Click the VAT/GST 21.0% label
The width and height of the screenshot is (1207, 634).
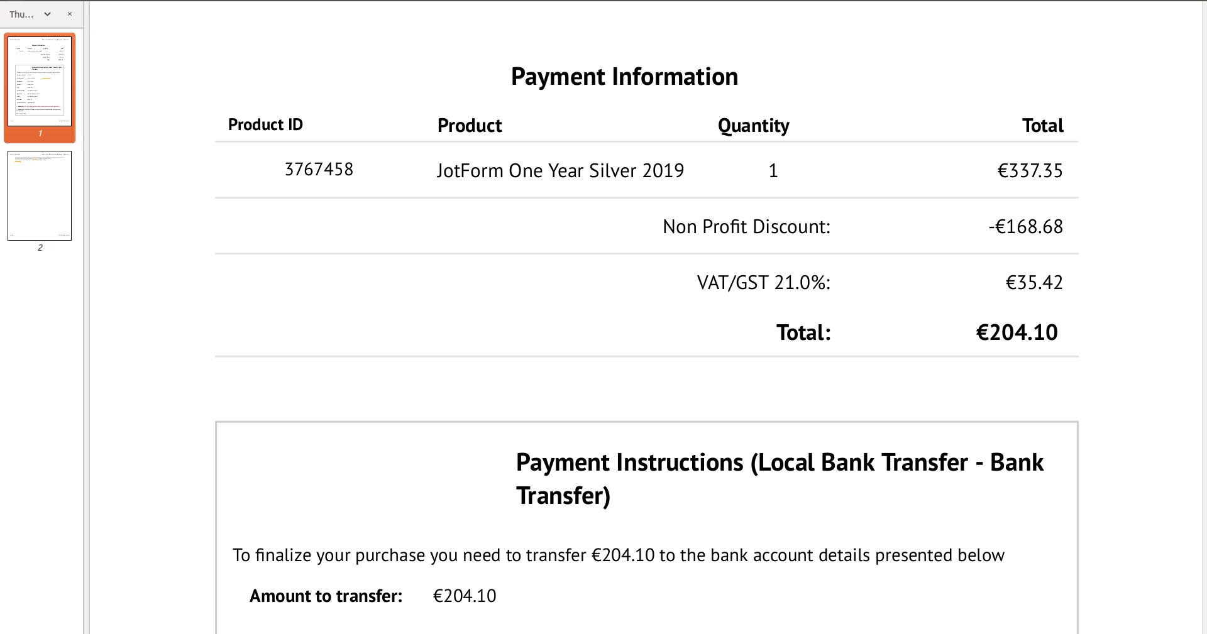pos(763,282)
